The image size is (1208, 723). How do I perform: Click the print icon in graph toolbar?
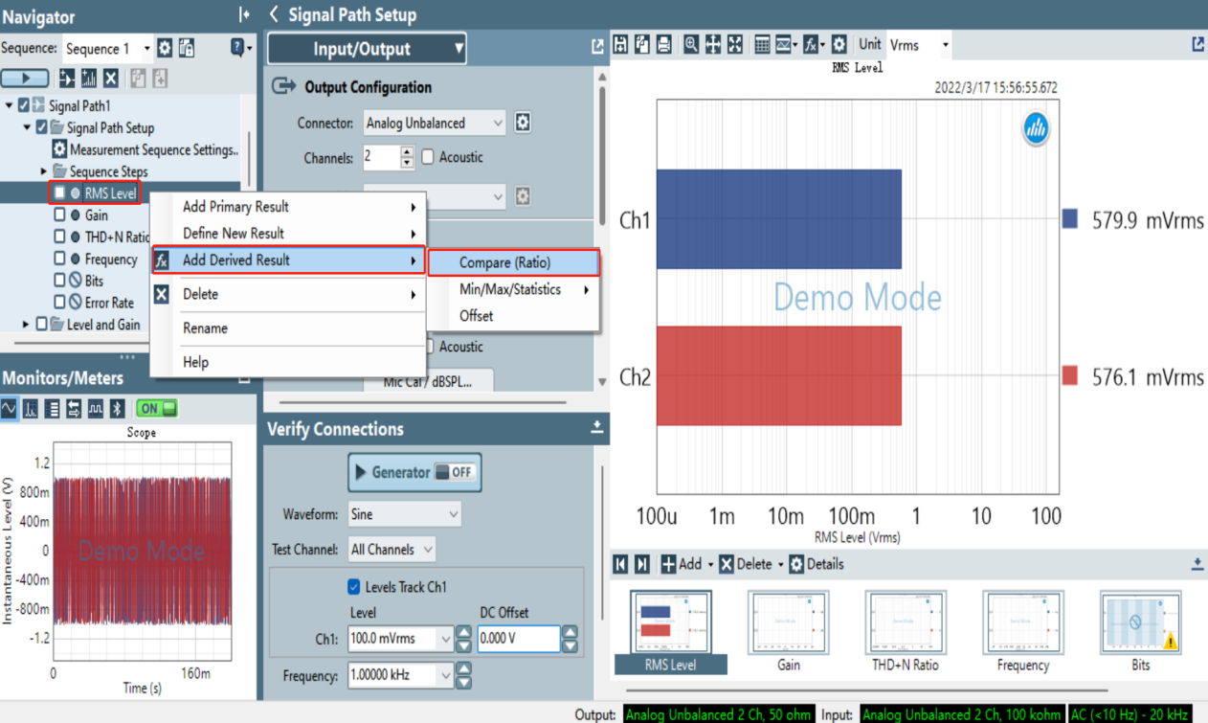[664, 44]
